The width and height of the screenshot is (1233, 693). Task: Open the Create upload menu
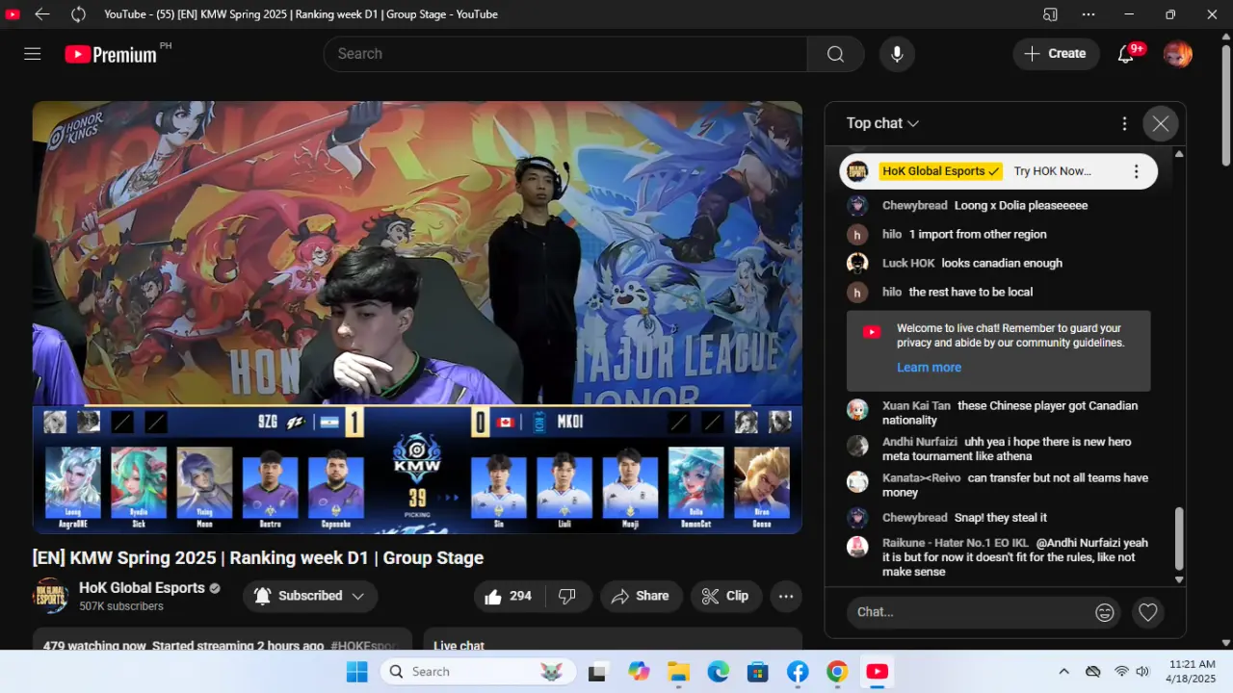pos(1056,54)
